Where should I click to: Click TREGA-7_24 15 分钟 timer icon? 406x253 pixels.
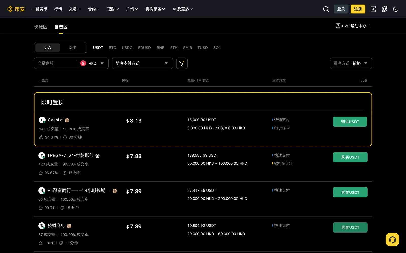tap(64, 173)
